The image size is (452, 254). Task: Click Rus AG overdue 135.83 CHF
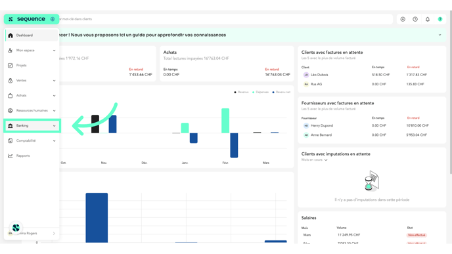pyautogui.click(x=415, y=84)
